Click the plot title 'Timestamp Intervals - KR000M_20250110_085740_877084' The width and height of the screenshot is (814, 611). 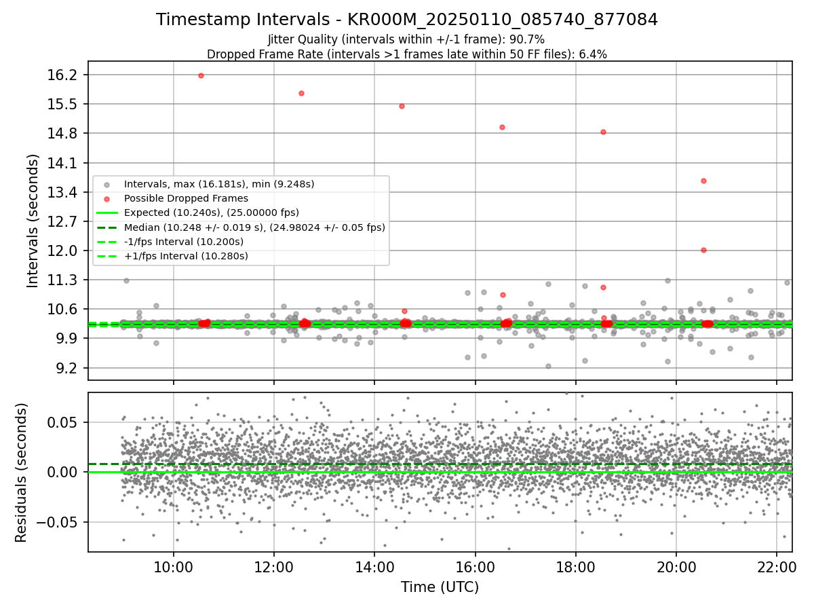pyautogui.click(x=407, y=20)
